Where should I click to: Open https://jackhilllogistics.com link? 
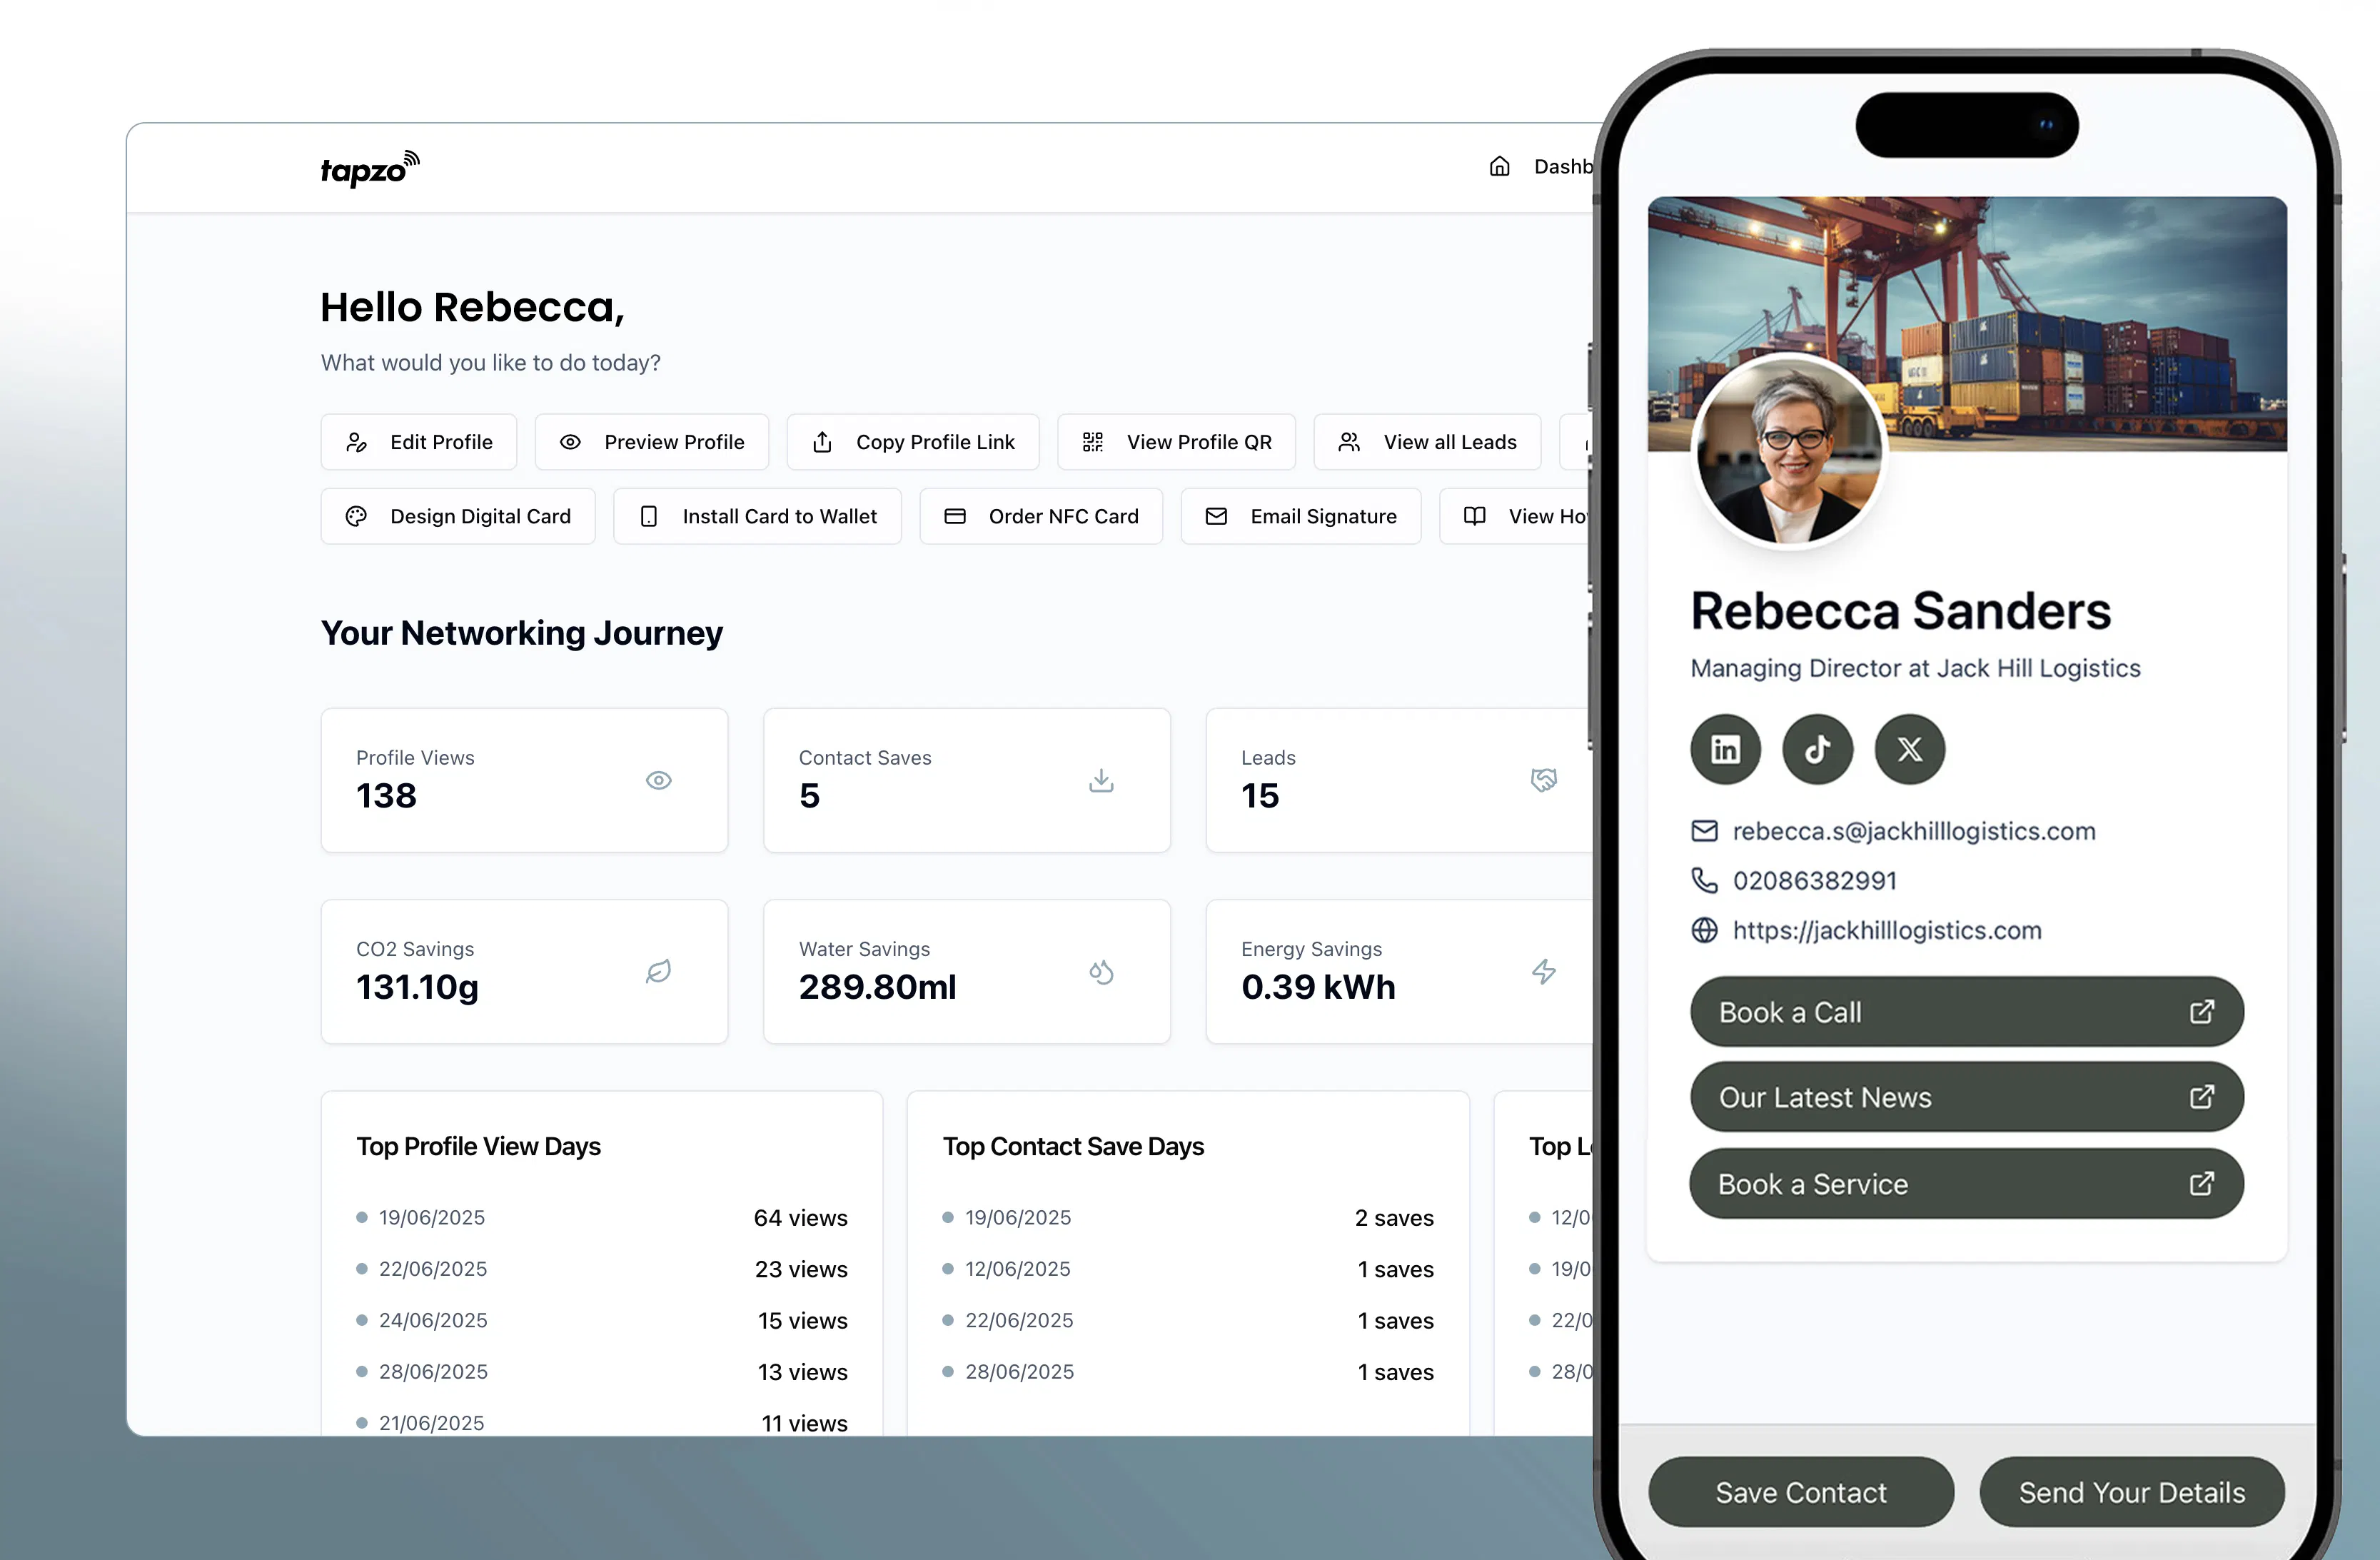(x=1887, y=930)
